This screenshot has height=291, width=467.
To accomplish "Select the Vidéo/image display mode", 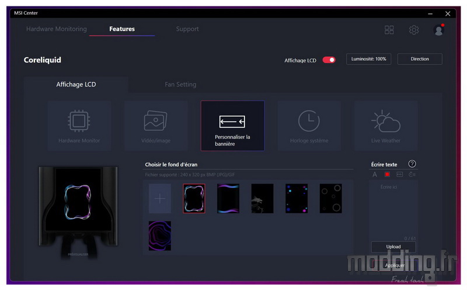I will point(156,126).
